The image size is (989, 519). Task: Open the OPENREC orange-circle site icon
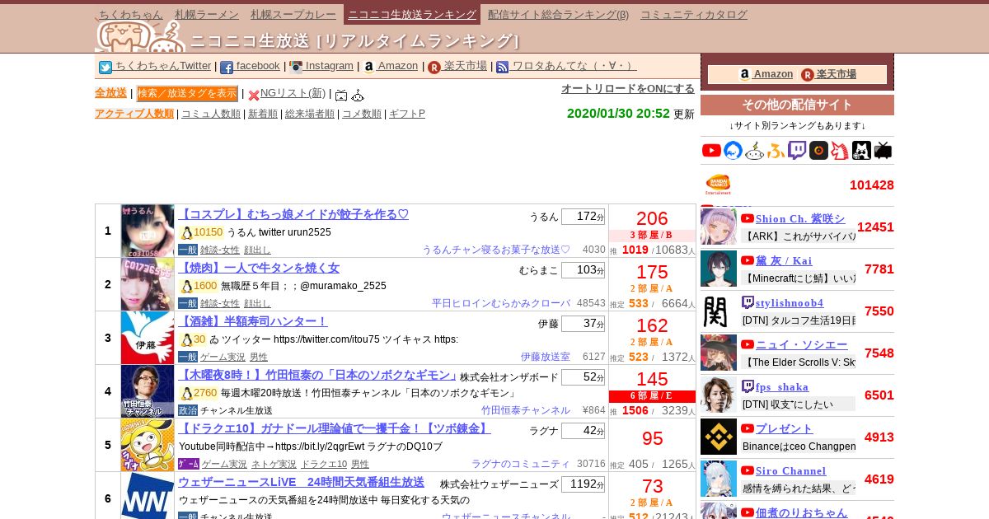818,150
